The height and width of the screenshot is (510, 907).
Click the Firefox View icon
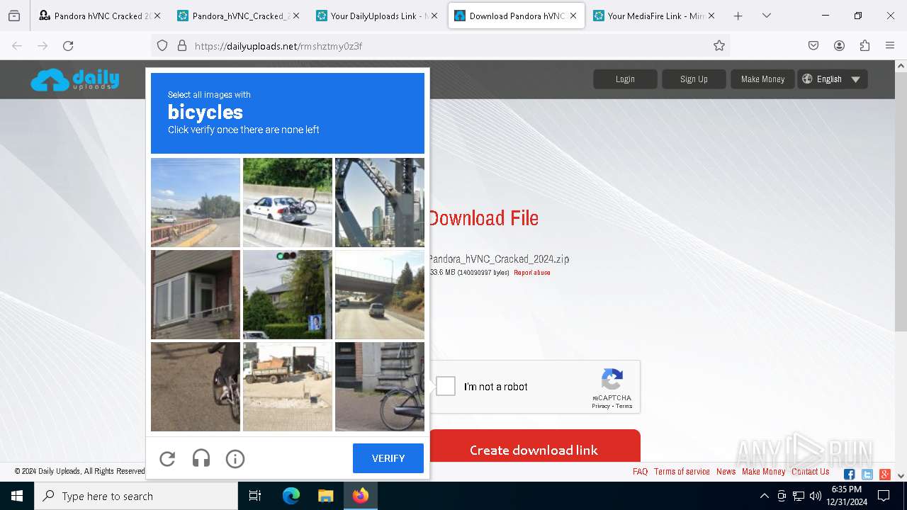[14, 16]
